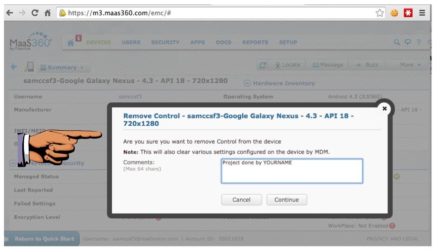
Task: Open the chat bubble icon
Action: click(x=408, y=42)
